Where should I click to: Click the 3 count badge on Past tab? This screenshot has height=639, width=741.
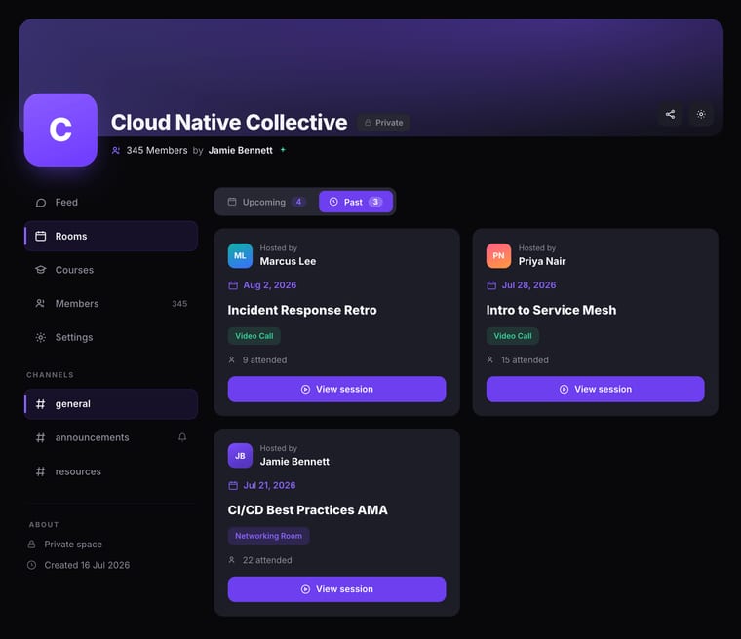(375, 202)
